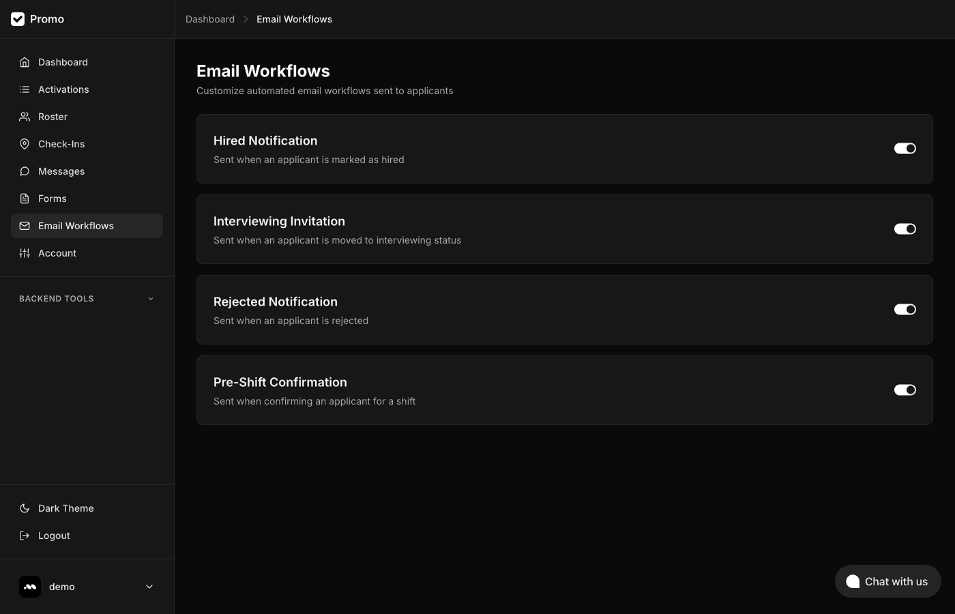
Task: Open Check-Ins location pin icon
Action: point(25,144)
